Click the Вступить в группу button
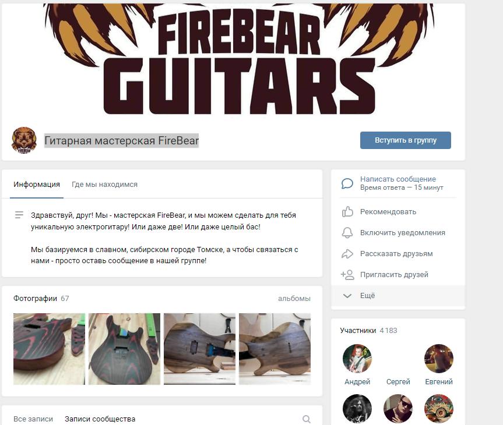Viewport: 503px width, 425px height. (x=406, y=140)
